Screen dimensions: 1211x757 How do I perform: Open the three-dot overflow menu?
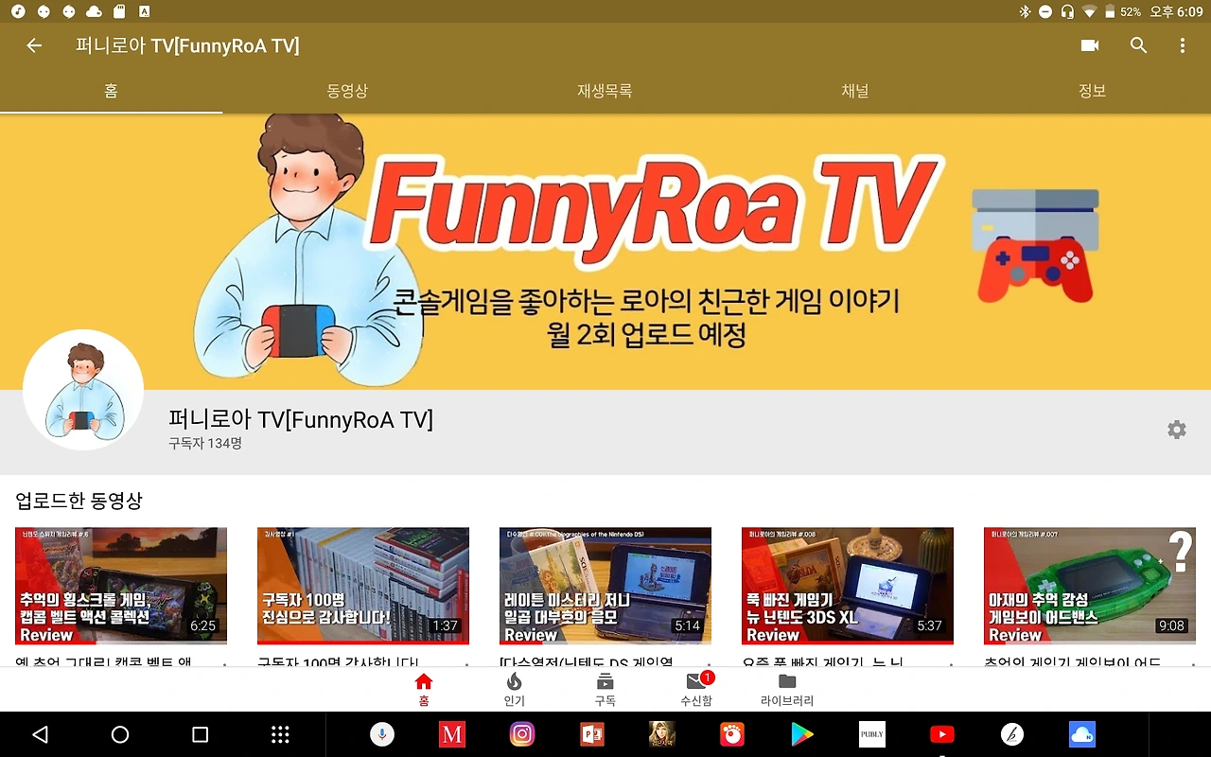pos(1182,44)
